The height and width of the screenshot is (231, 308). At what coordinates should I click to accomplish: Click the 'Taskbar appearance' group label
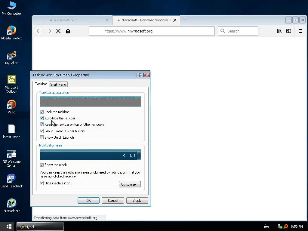[x=54, y=93]
